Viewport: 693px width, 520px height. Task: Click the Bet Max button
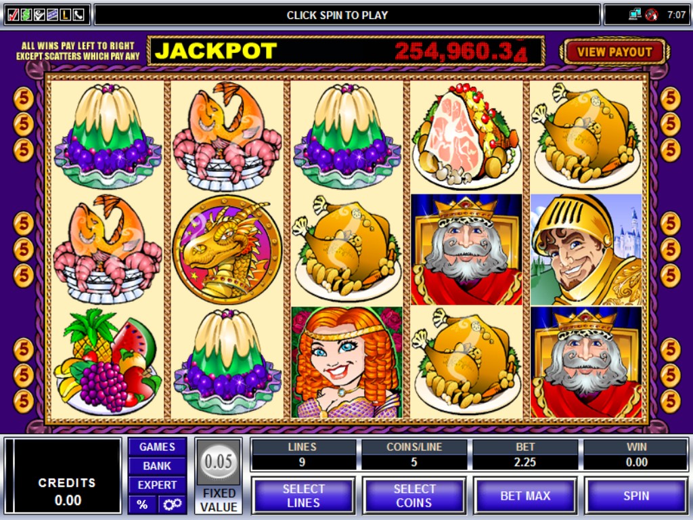[x=525, y=496]
